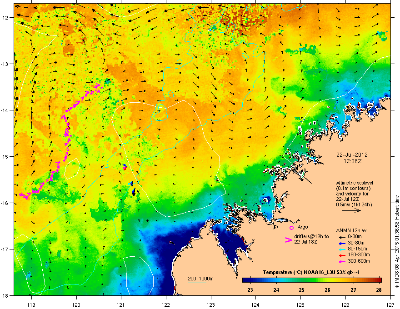Screen dimensions: 400x309
Task: Click the latitude axis label -13
Action: tap(5, 64)
